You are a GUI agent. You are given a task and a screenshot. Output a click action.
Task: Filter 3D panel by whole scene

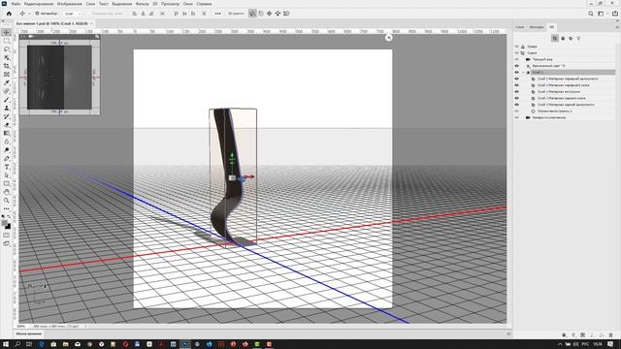point(555,39)
